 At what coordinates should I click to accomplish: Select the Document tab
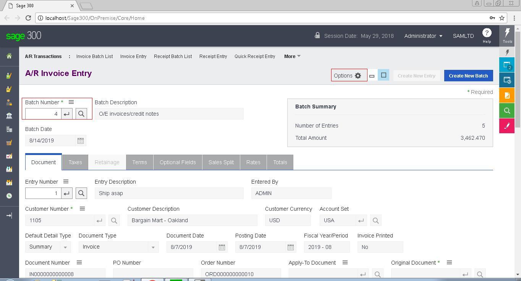tap(44, 162)
